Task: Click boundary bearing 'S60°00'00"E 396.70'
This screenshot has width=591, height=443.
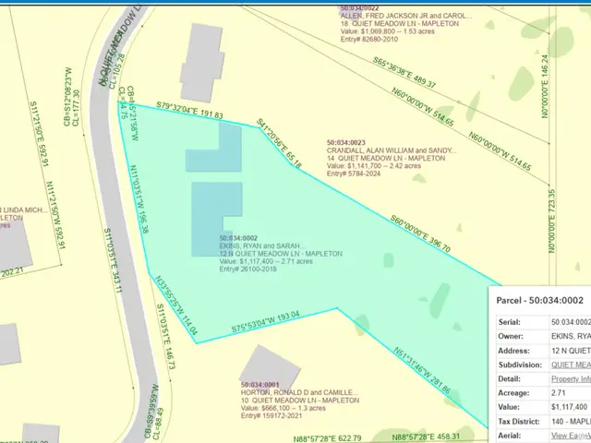Action: (x=420, y=233)
